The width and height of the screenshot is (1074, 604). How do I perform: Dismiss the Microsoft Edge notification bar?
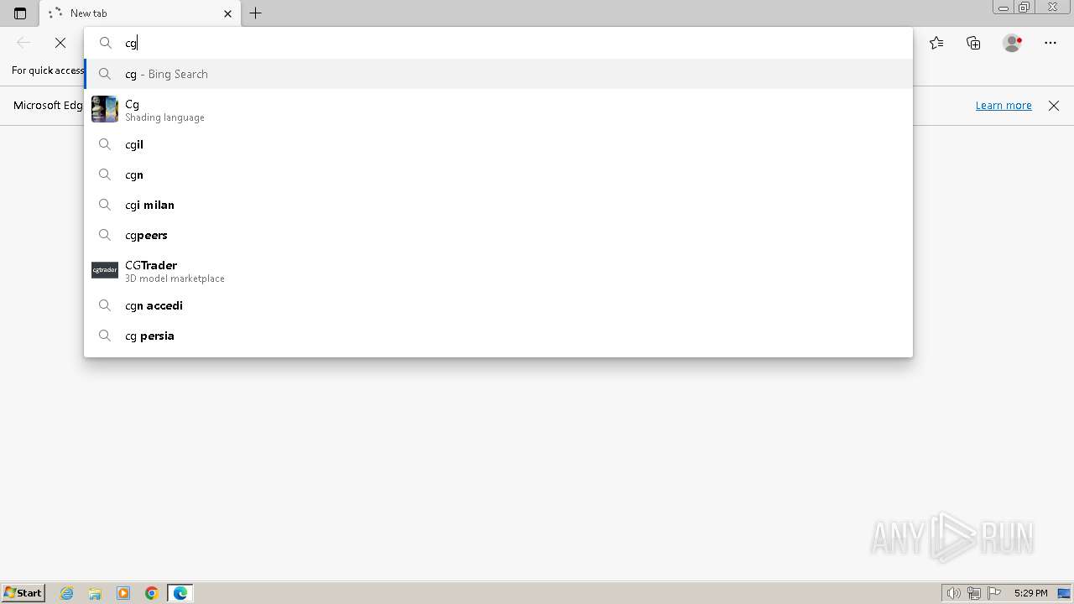click(1054, 106)
